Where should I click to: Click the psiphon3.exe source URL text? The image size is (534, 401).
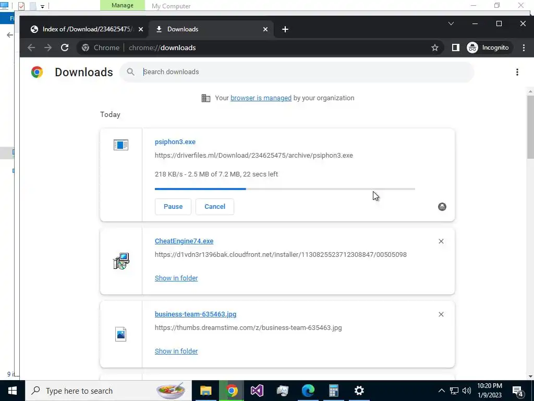254,156
